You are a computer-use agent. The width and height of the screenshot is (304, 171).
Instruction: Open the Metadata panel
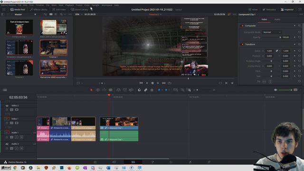[269, 9]
